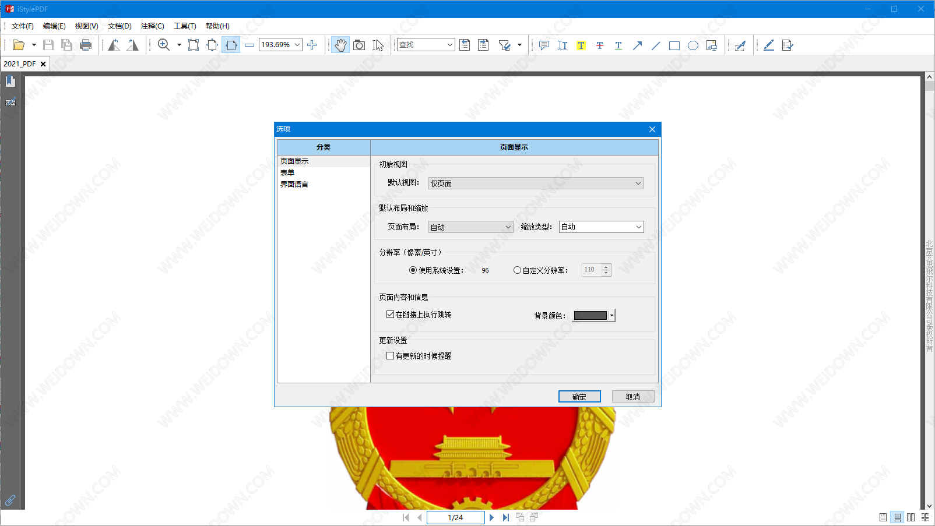Open the 编辑(E) menu
This screenshot has width=935, height=526.
pos(54,26)
